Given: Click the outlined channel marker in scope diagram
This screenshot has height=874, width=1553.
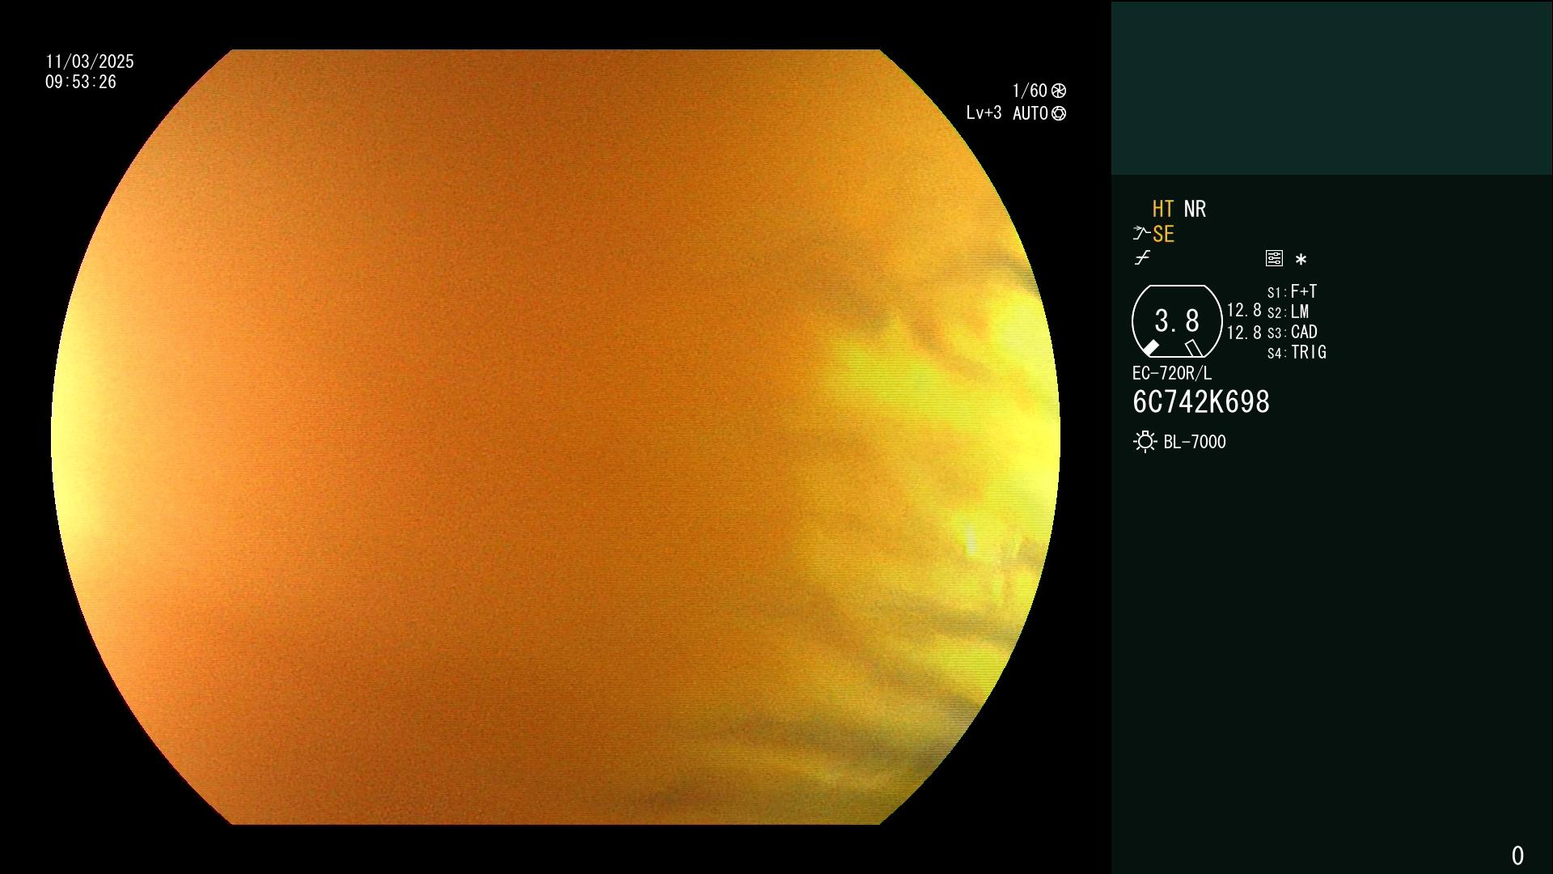Looking at the screenshot, I should tap(1194, 348).
